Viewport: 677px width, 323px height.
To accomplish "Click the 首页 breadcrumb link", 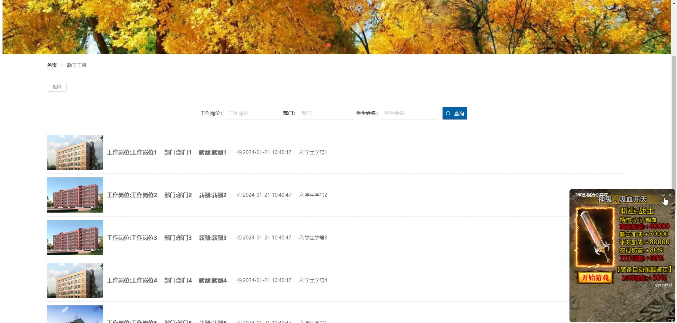I will [x=52, y=65].
